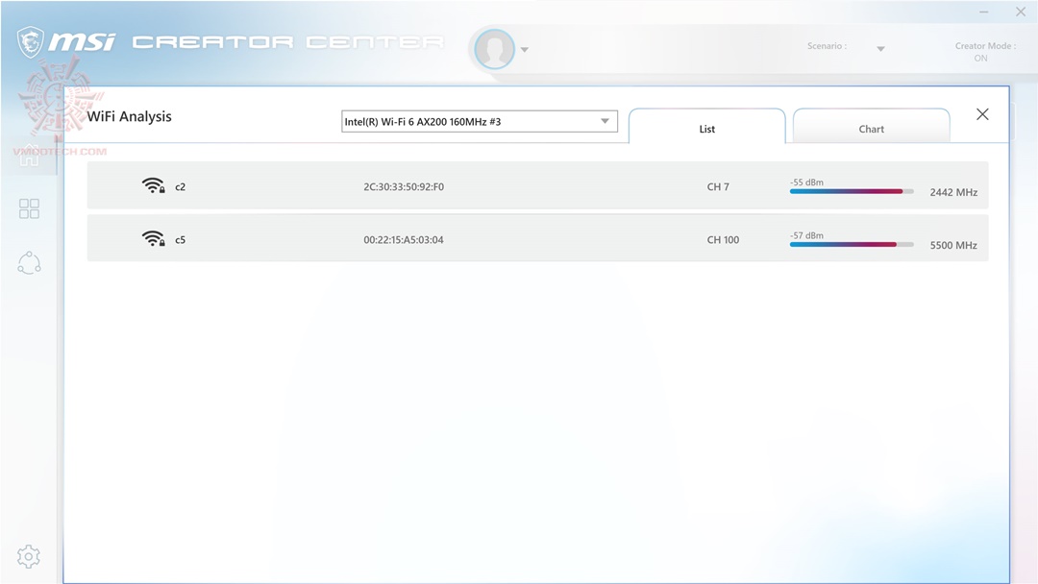Click the CH 7 channel label
Viewport: 1038px width, 584px height.
click(x=718, y=186)
